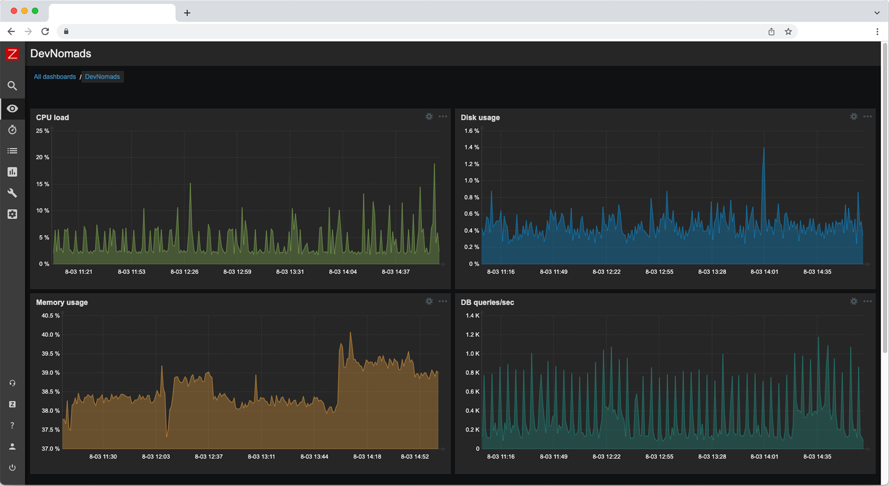Open the Disk usage widget three-dot menu

pyautogui.click(x=867, y=117)
